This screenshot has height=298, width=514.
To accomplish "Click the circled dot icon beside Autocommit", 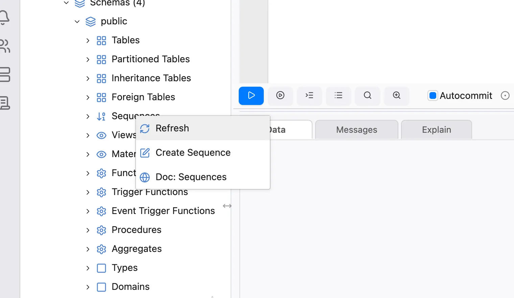I will [x=505, y=96].
